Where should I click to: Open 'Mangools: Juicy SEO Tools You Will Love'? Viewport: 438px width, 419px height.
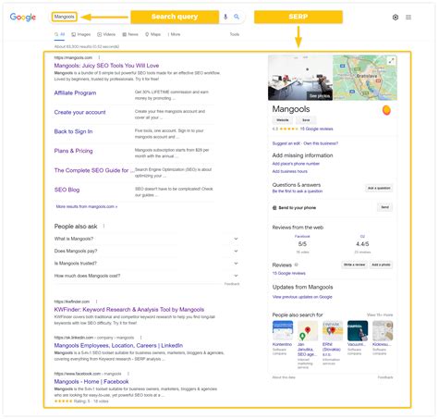[106, 66]
